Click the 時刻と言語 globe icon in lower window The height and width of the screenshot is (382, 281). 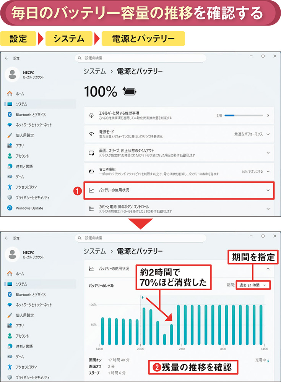pos(10,346)
